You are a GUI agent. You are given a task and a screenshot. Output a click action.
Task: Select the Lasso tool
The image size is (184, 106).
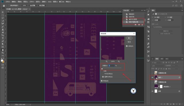point(3,18)
